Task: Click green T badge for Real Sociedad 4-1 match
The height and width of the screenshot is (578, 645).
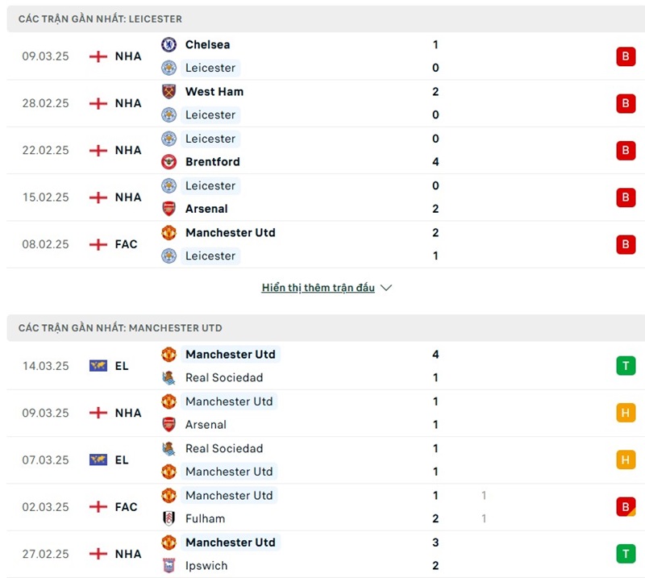Action: pos(626,366)
